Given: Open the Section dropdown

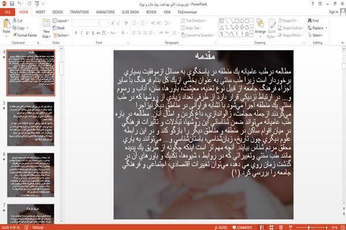Looking at the screenshot, I should pos(61,35).
